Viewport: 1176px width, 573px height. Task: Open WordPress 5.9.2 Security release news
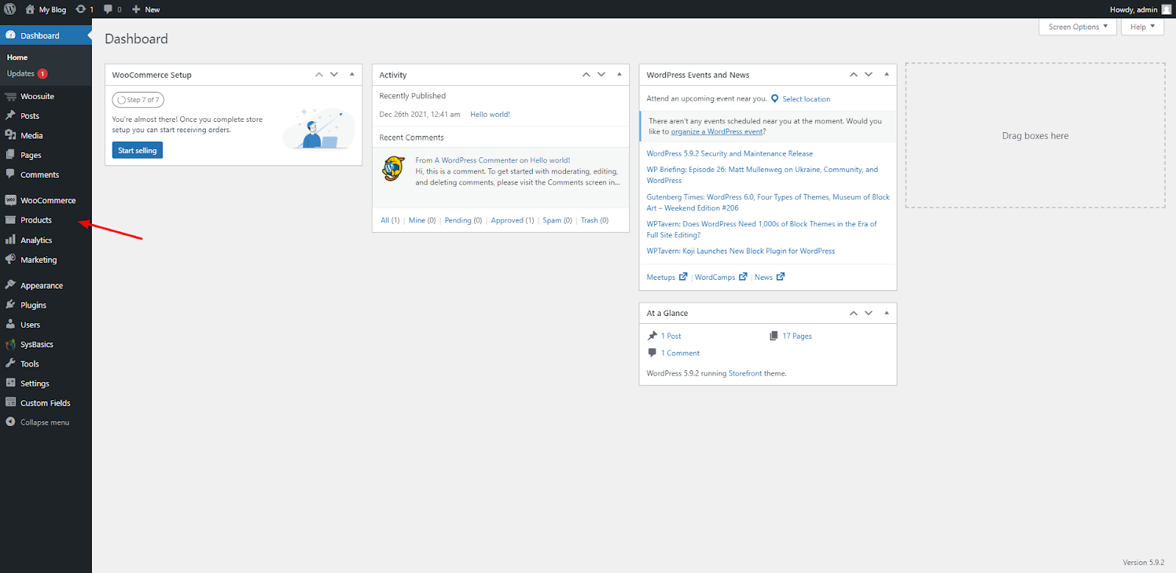730,154
